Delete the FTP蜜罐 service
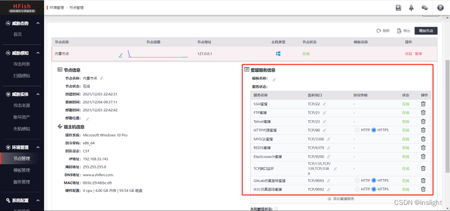 coord(423,113)
